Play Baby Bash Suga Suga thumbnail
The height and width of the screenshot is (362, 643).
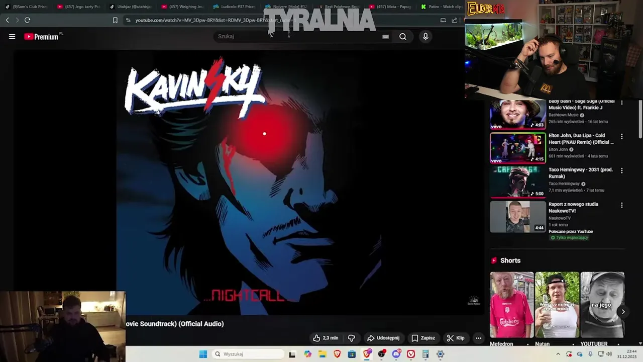[518, 115]
